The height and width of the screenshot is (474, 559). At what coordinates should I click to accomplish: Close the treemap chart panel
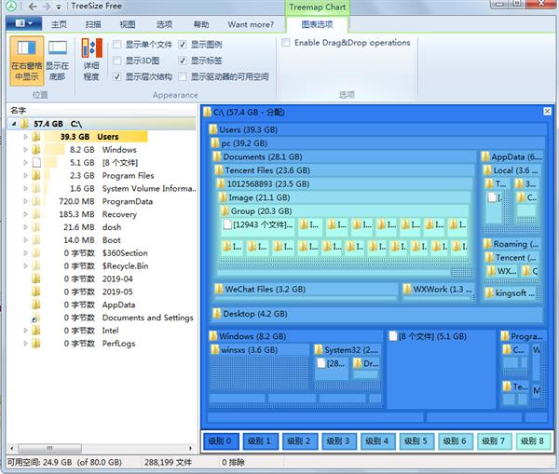coord(547,112)
